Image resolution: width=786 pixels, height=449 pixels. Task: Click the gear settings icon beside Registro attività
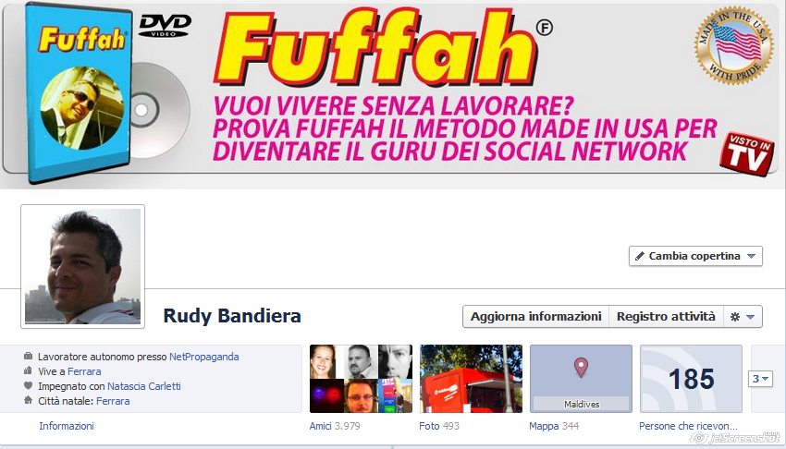point(735,317)
